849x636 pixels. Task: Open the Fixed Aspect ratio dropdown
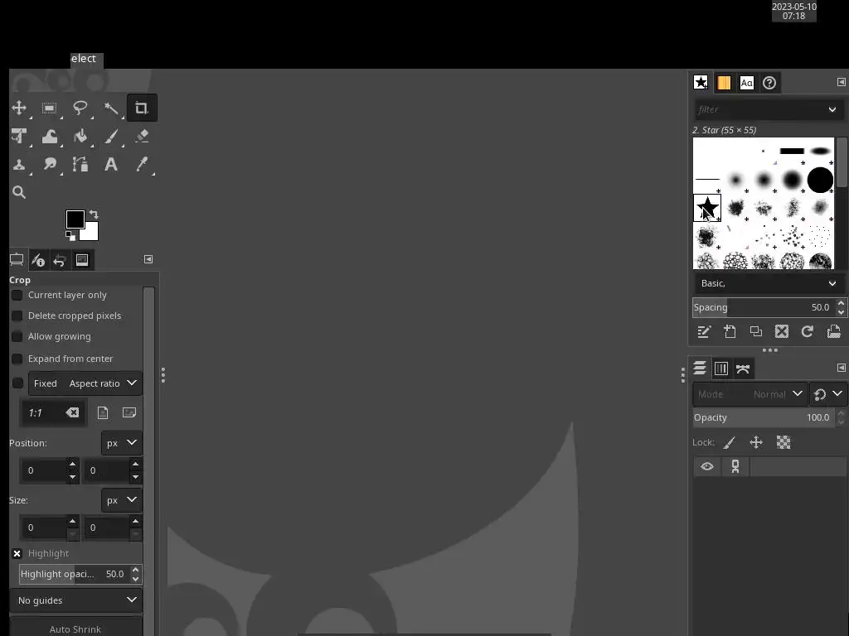pos(85,383)
